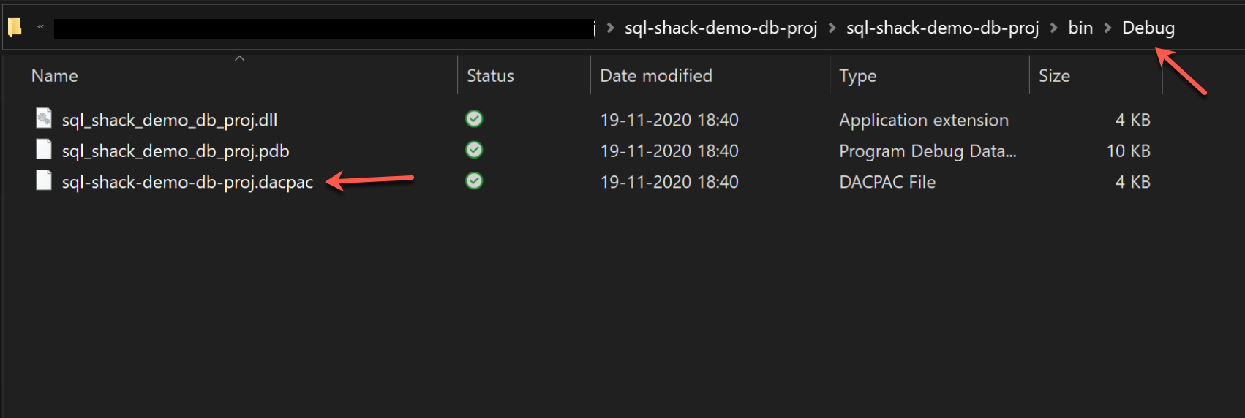Sort files by the Date modified column
Image resolution: width=1245 pixels, height=418 pixels.
click(656, 76)
